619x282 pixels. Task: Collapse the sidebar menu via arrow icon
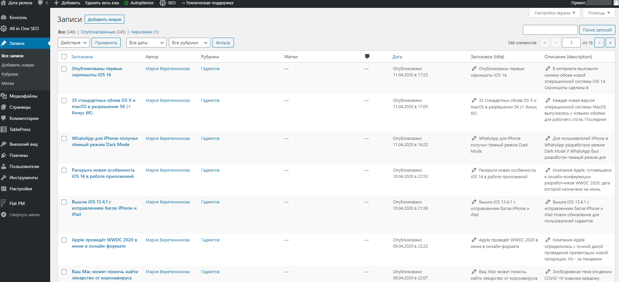pyautogui.click(x=4, y=215)
